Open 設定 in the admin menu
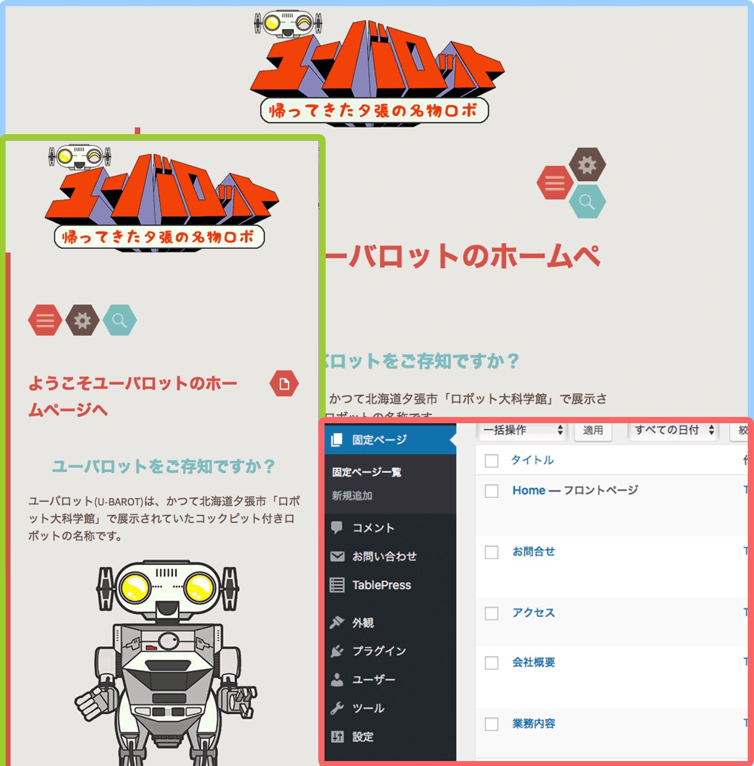This screenshot has width=754, height=766. pyautogui.click(x=391, y=736)
